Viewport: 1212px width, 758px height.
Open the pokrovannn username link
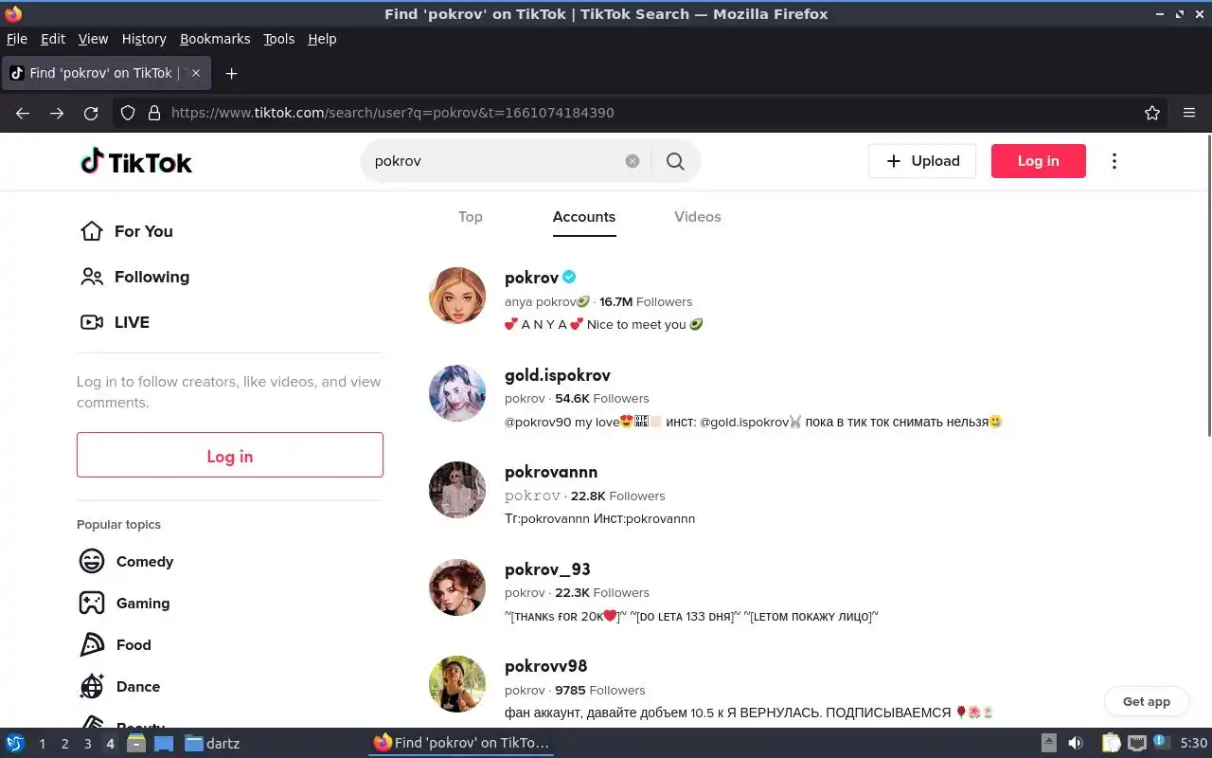point(551,472)
